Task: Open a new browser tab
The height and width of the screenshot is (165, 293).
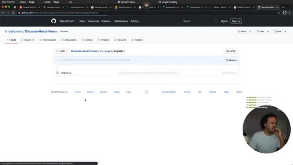Action: [283, 7]
